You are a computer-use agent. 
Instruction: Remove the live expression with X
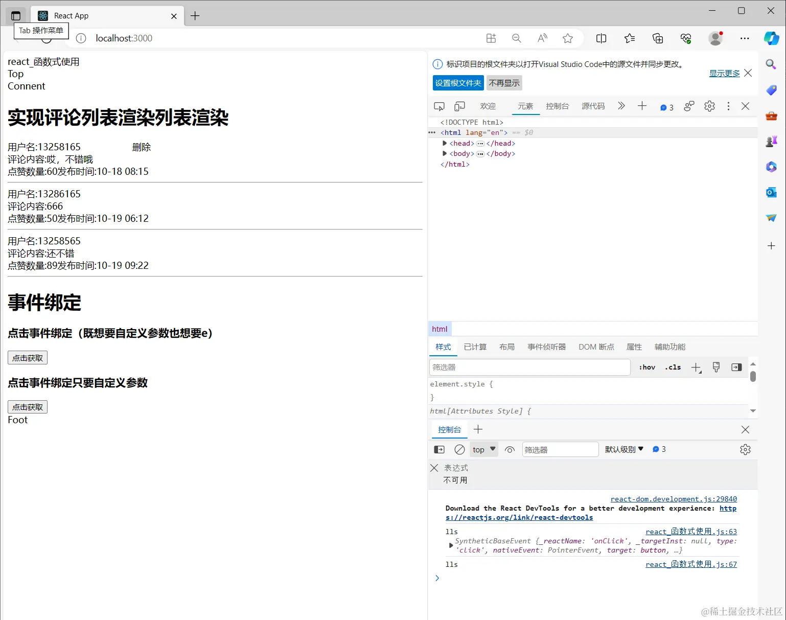[x=434, y=468]
